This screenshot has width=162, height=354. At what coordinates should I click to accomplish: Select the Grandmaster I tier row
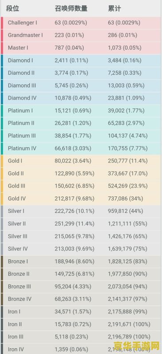click(x=81, y=35)
